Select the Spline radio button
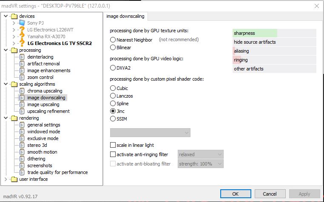This screenshot has width=324, height=202. (x=113, y=104)
